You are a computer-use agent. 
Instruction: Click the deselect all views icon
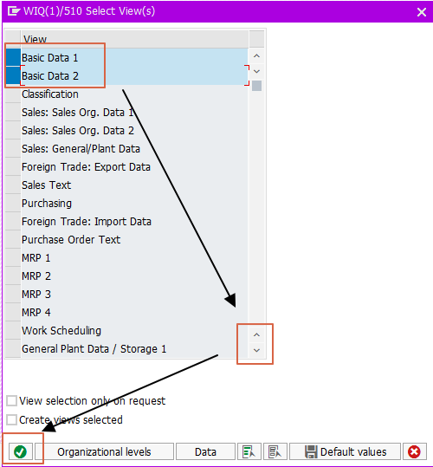(x=275, y=451)
